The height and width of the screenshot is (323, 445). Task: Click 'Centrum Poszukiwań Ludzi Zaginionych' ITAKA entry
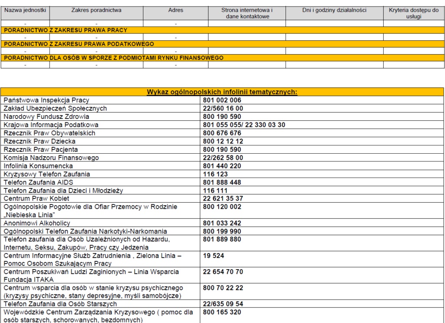click(91, 276)
